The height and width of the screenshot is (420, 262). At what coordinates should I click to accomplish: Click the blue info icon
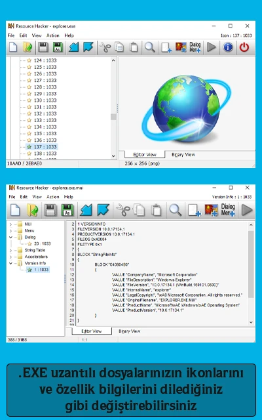228,47
